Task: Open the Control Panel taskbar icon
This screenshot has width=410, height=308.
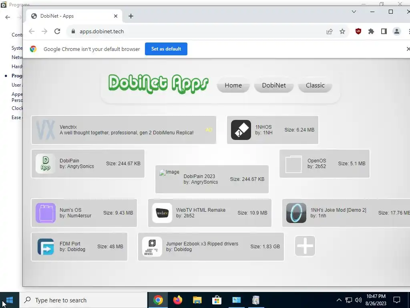Action: click(236, 300)
